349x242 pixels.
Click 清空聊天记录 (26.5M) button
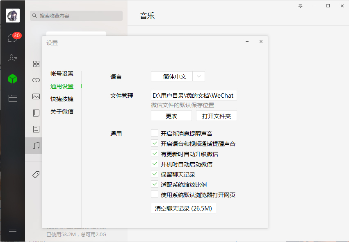pos(183,208)
